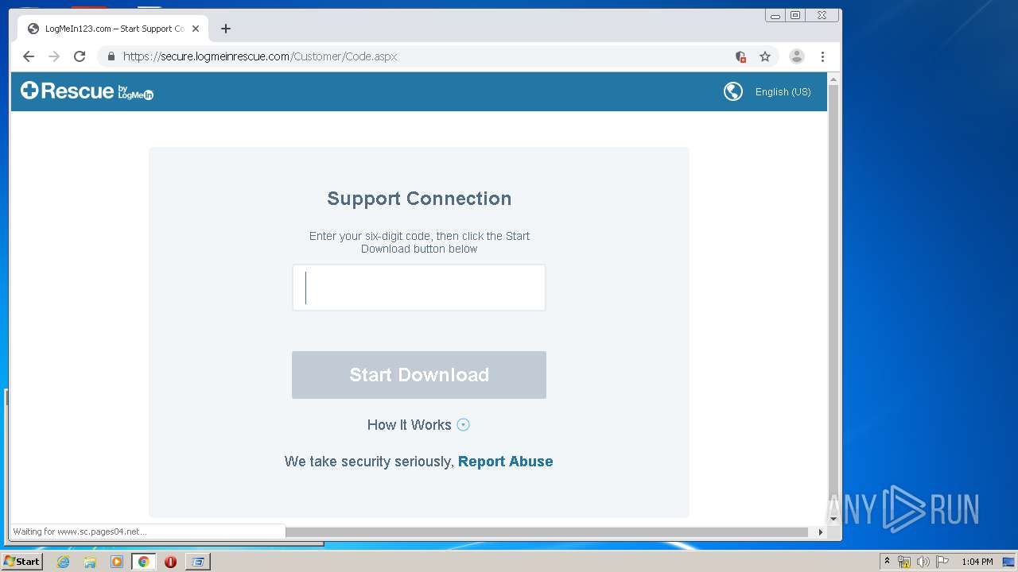Open the Windows Start menu
Viewport: 1018px width, 572px height.
point(22,562)
